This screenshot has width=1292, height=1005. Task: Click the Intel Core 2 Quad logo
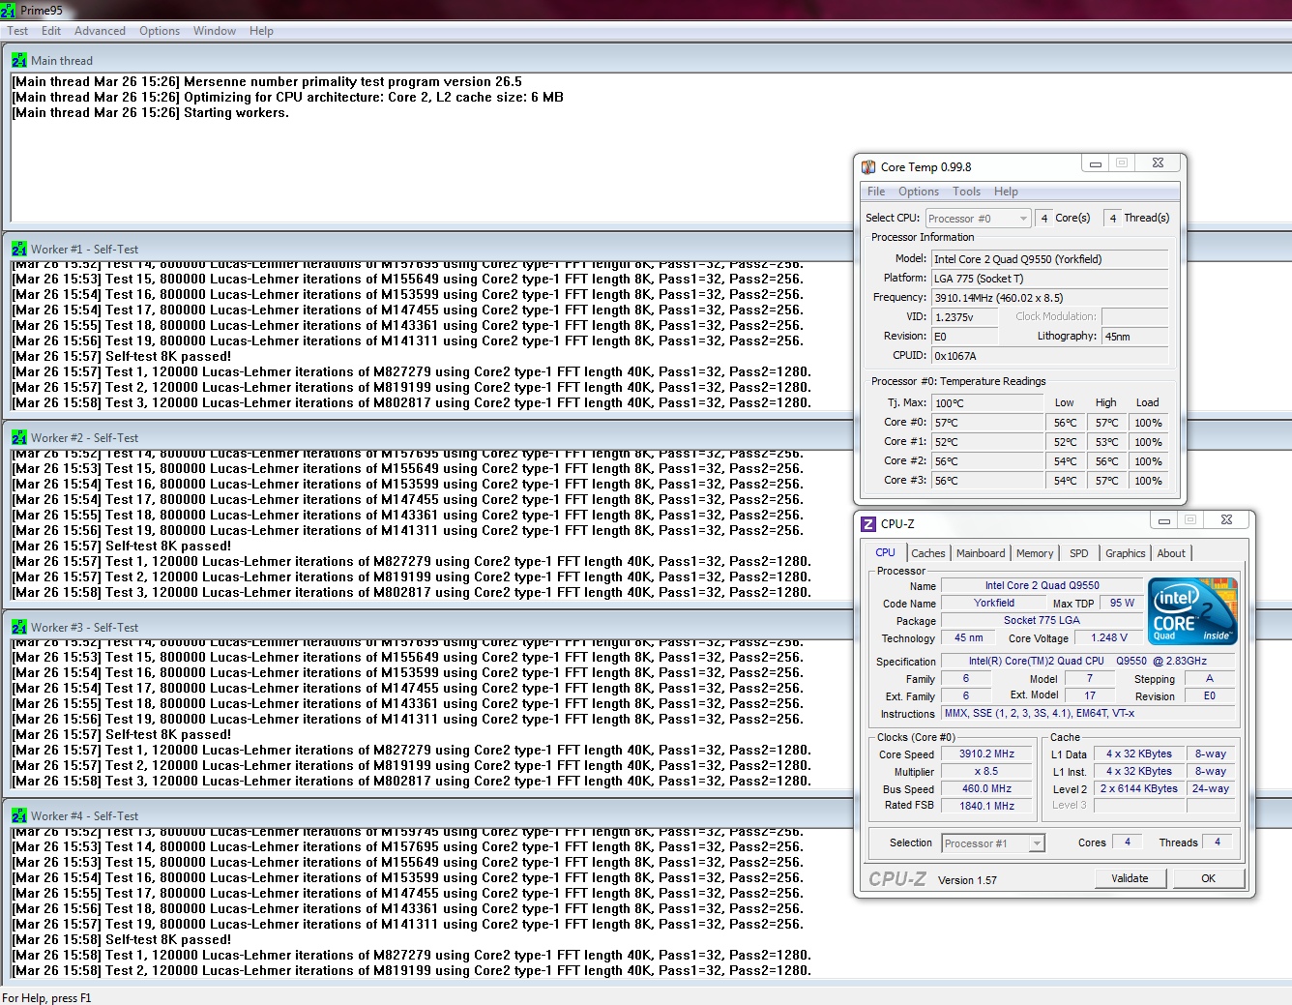point(1192,611)
